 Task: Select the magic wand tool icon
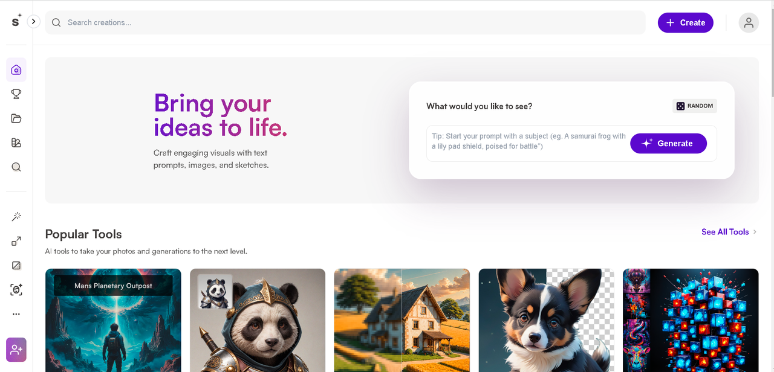pyautogui.click(x=16, y=217)
